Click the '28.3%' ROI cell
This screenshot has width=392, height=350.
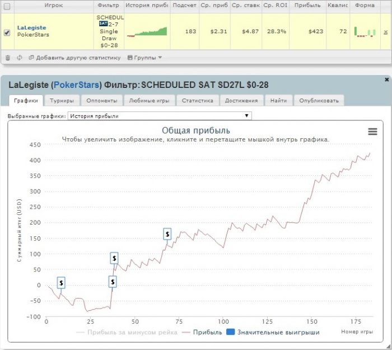point(277,31)
